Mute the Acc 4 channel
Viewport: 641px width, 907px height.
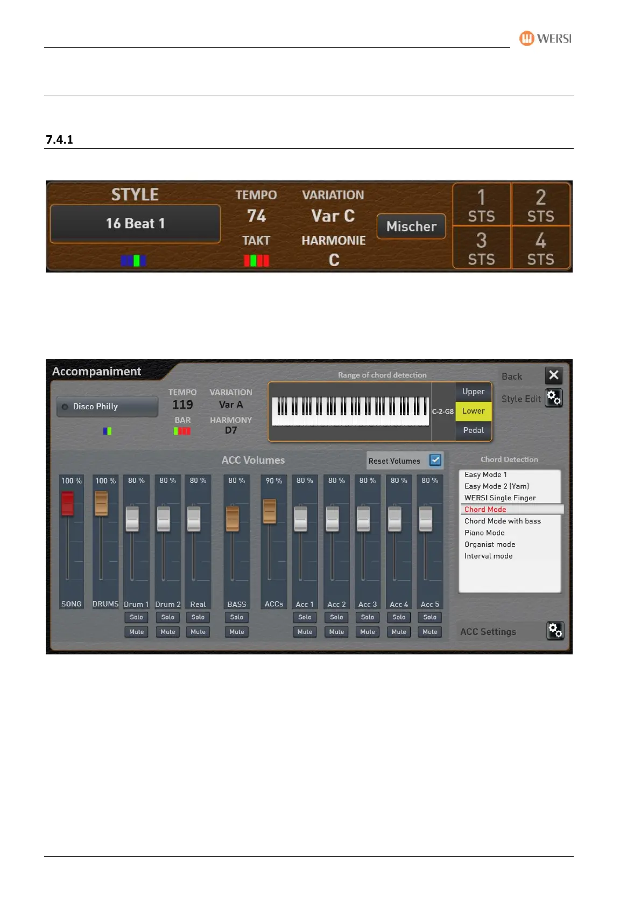tap(399, 632)
